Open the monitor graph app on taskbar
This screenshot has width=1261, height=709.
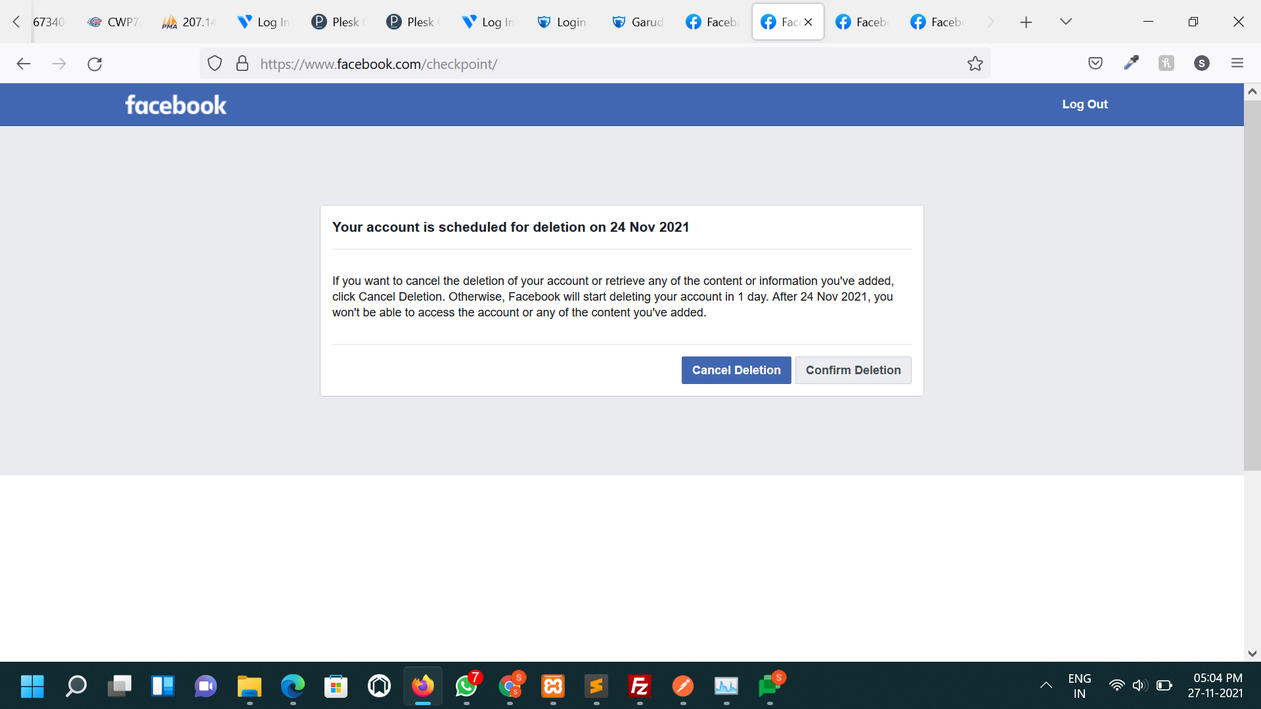point(726,687)
